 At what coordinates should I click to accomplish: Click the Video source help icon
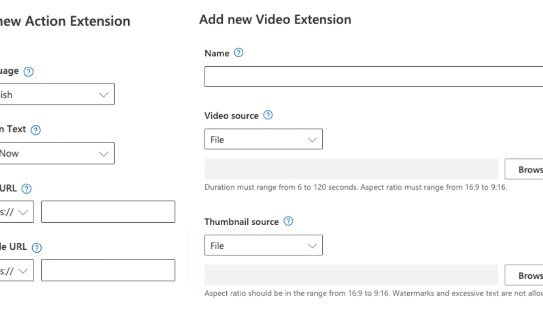267,115
